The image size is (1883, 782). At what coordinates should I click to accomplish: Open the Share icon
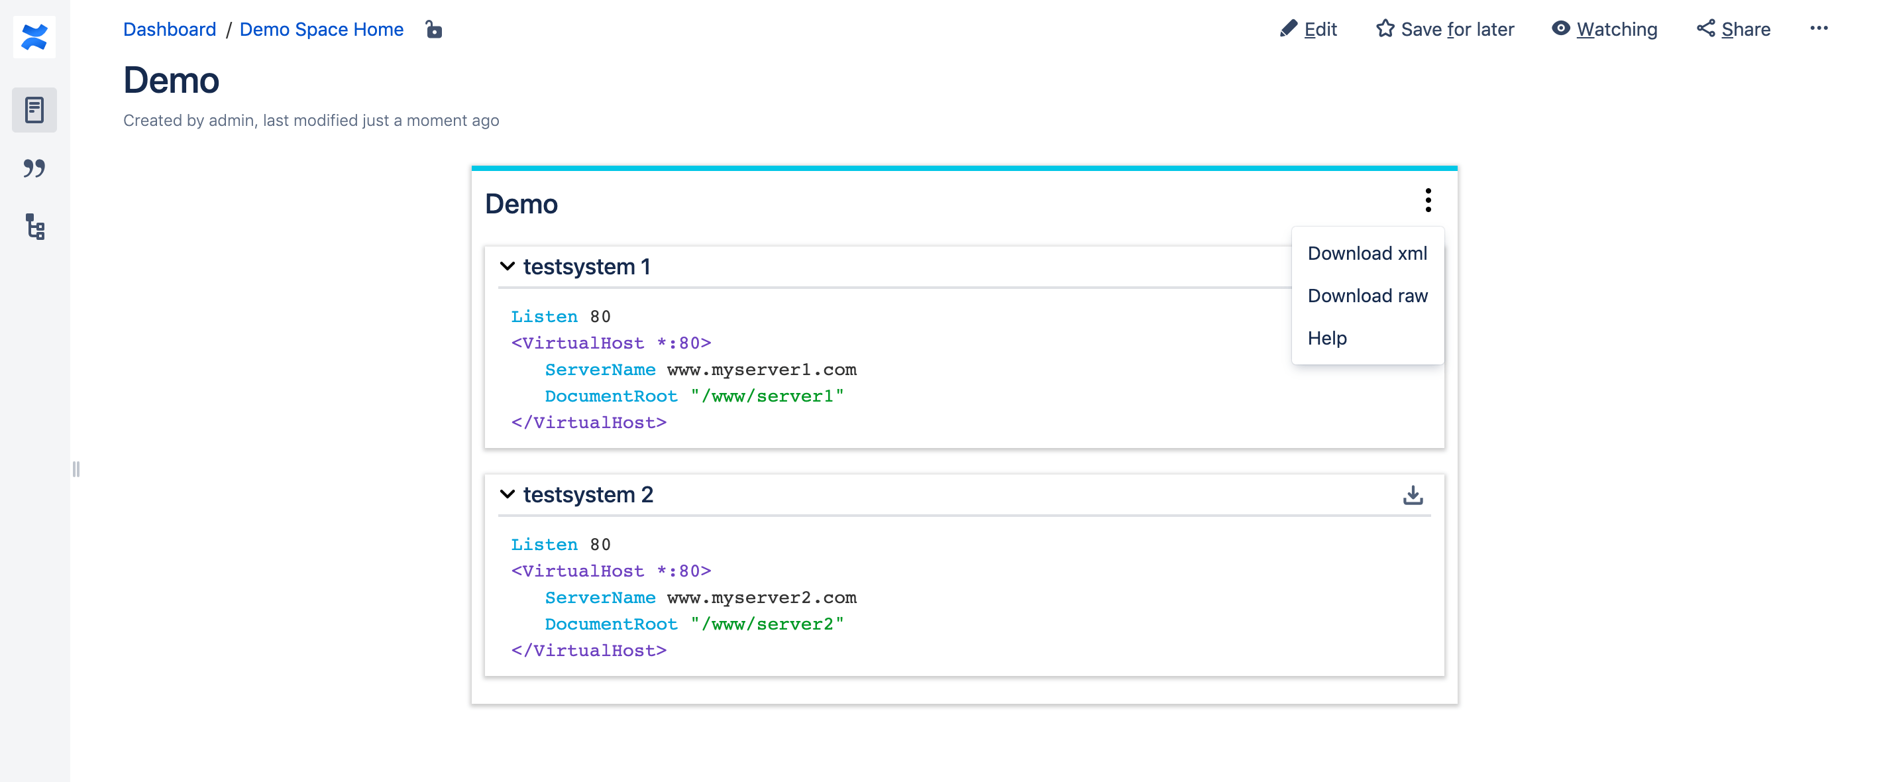coord(1706,28)
